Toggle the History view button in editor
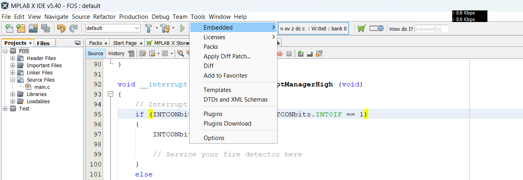 tap(116, 54)
